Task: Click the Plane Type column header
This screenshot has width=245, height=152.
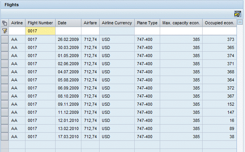Action: 147,23
